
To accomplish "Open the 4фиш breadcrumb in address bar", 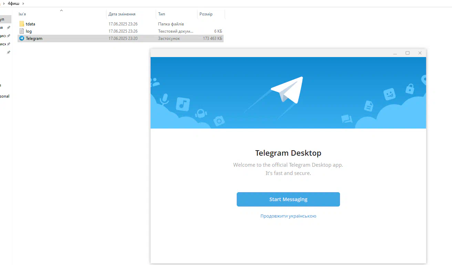I will (13, 3).
